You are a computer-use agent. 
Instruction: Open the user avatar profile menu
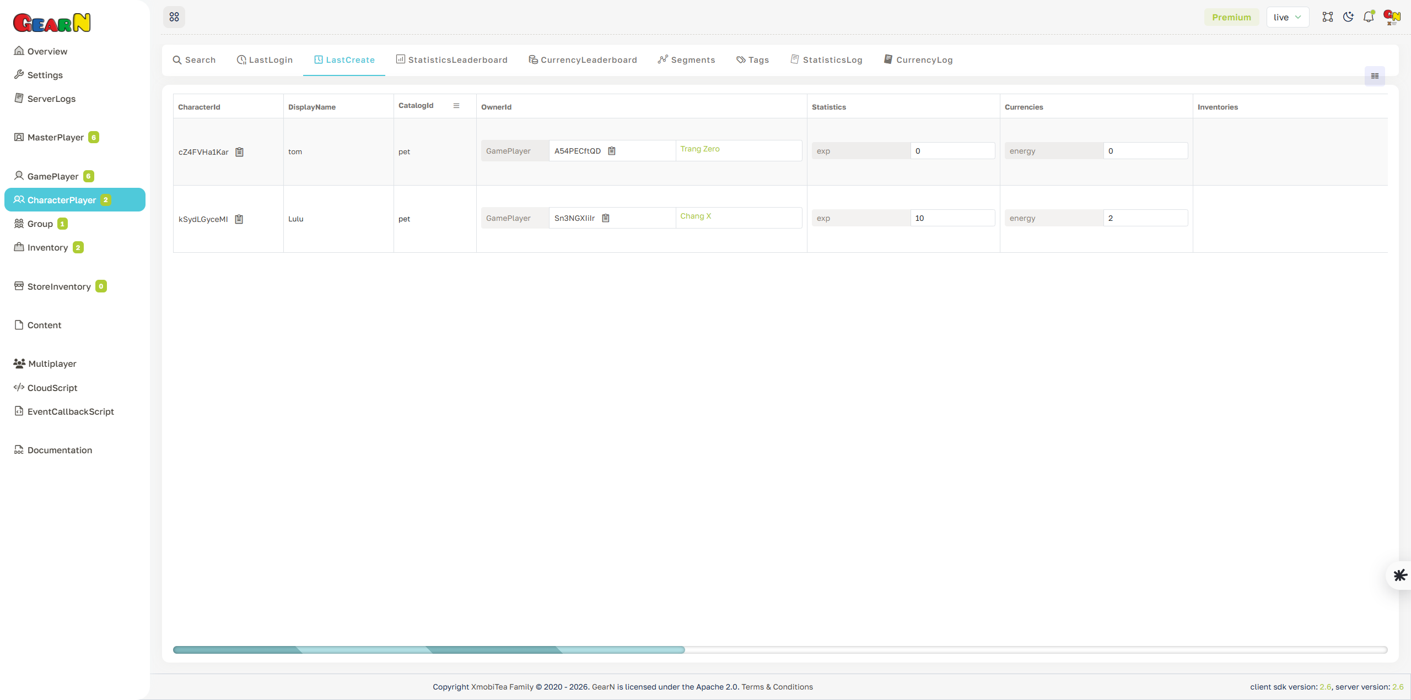[x=1391, y=17]
